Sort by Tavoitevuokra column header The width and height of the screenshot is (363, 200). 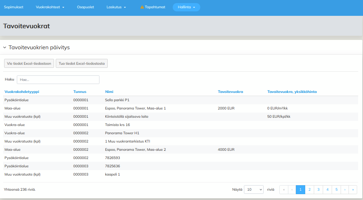(x=231, y=92)
